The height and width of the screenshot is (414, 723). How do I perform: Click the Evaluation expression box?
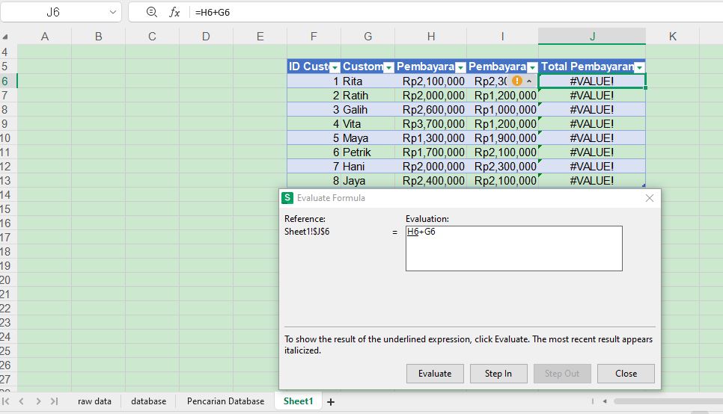pos(513,248)
